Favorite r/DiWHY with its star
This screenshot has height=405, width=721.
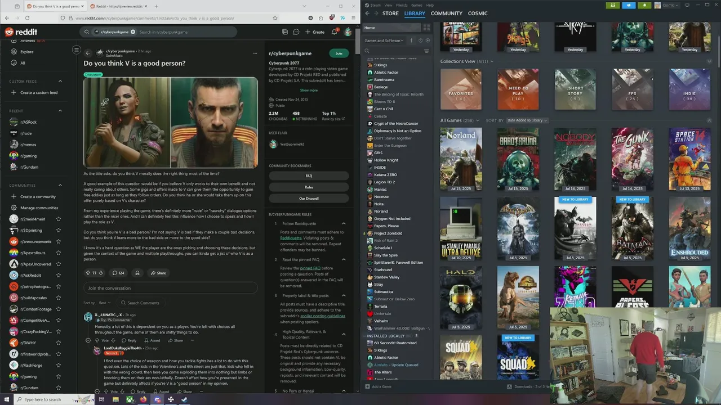click(58, 343)
